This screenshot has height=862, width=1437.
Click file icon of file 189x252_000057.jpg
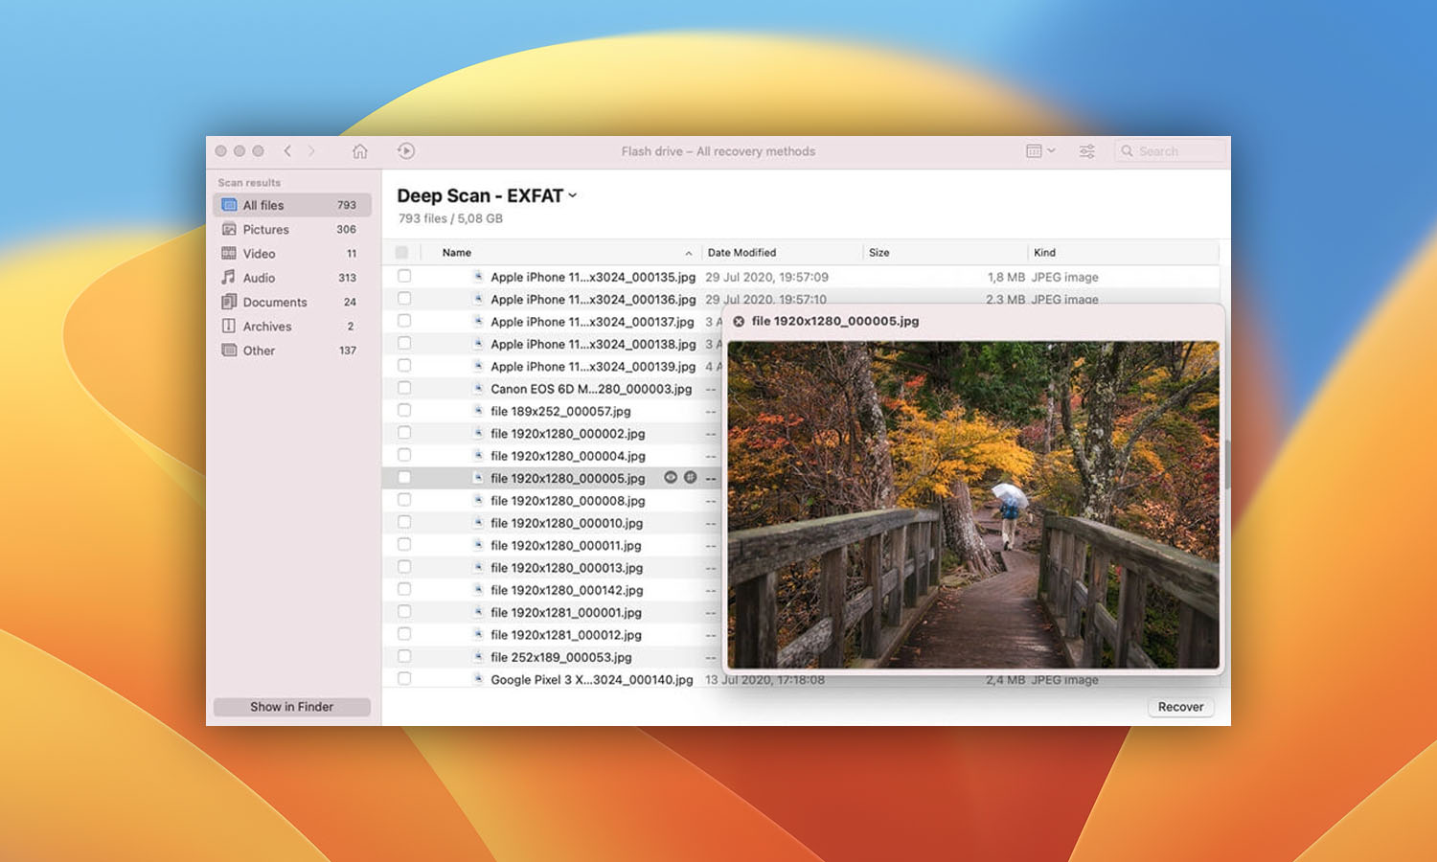[478, 410]
